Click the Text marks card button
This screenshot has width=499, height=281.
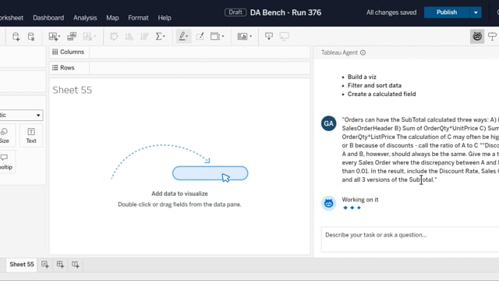point(31,135)
